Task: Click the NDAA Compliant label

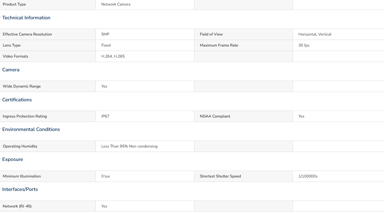Action: click(x=215, y=116)
